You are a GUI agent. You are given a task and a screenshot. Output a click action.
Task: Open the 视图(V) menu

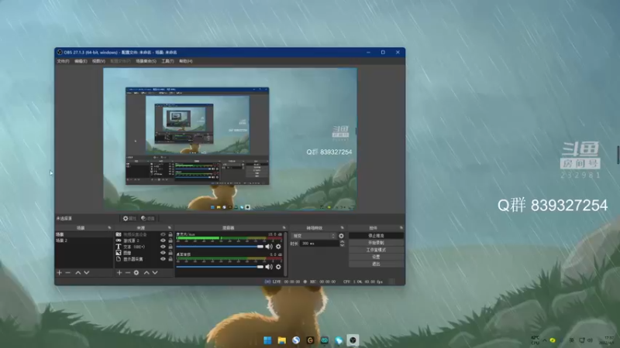[x=98, y=61]
